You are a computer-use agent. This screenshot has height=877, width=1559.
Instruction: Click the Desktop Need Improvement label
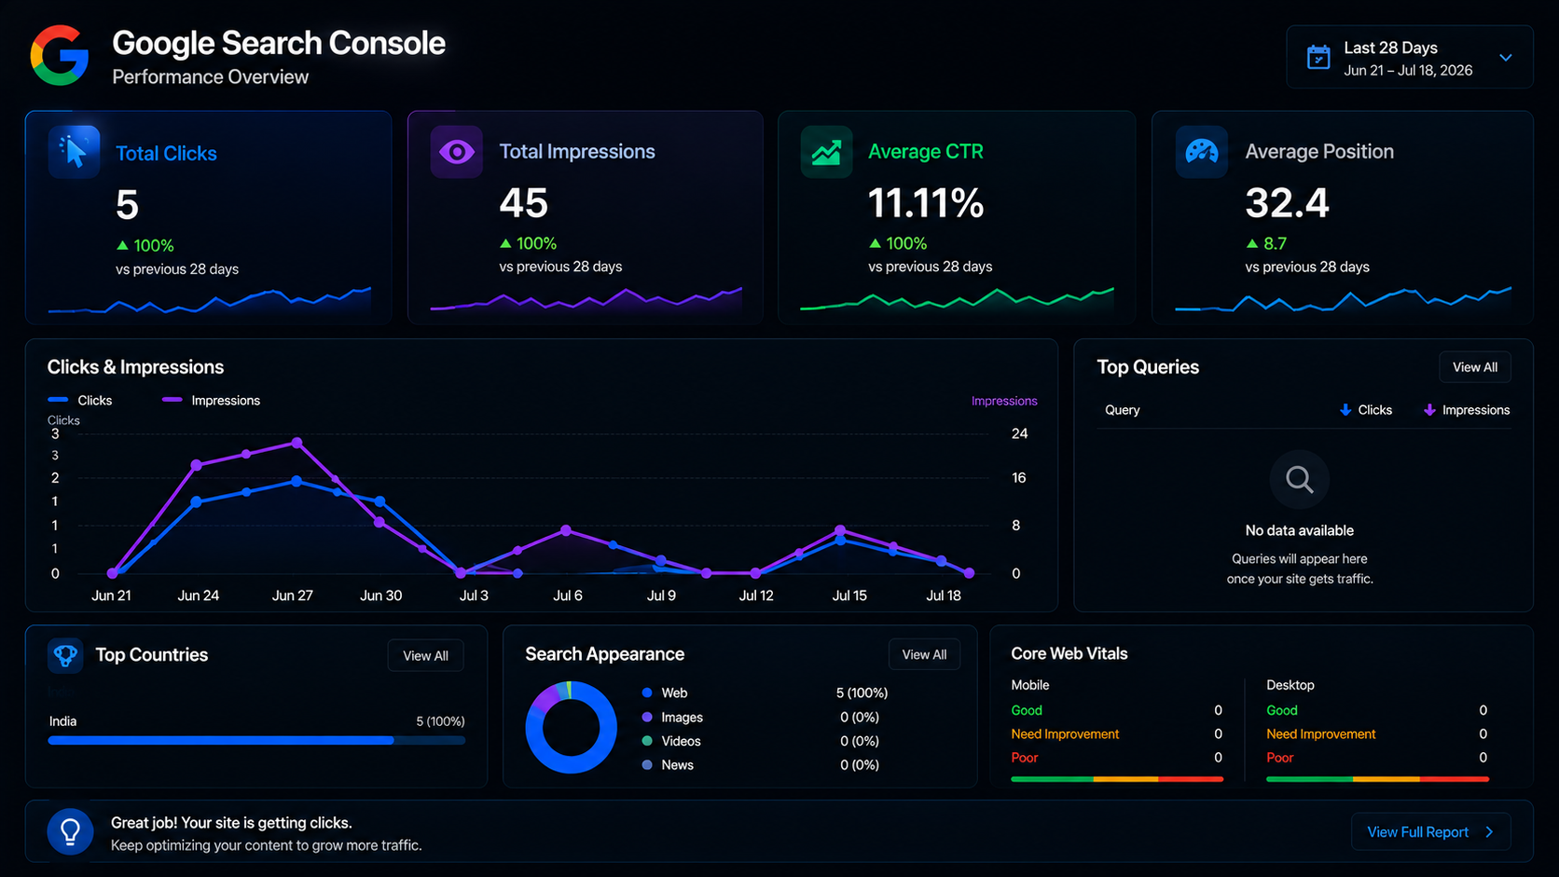1320,734
